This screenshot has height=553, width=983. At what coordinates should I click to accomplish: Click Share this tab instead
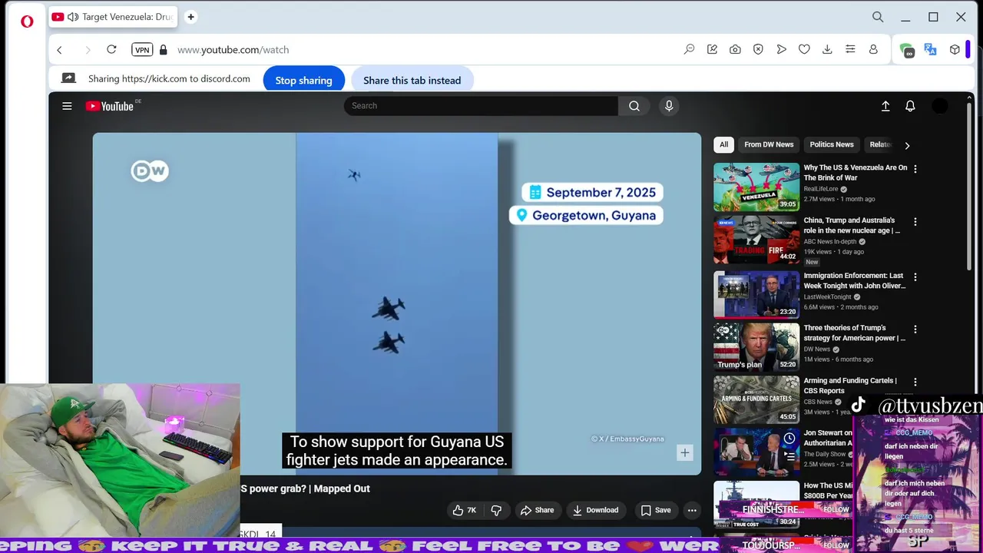click(x=412, y=80)
